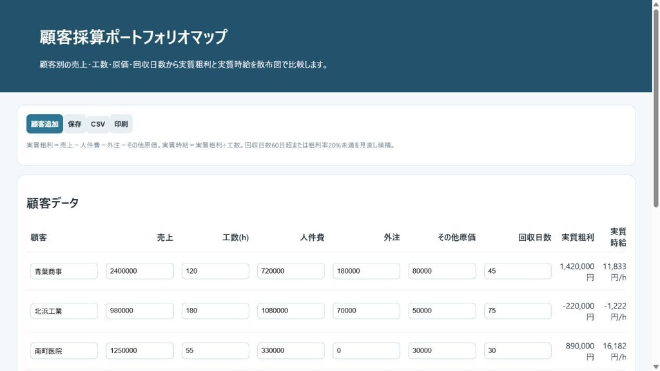Click the 実質時給 column header

(618, 237)
